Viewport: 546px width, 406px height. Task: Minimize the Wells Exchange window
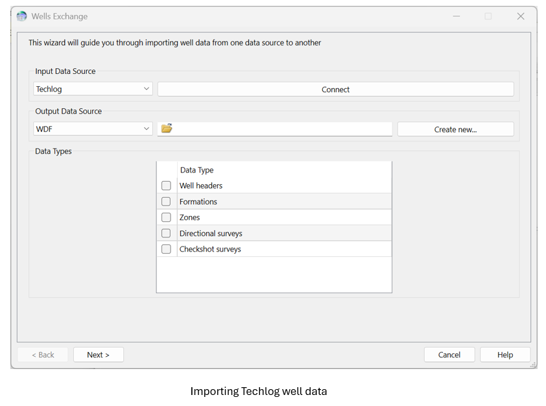456,16
